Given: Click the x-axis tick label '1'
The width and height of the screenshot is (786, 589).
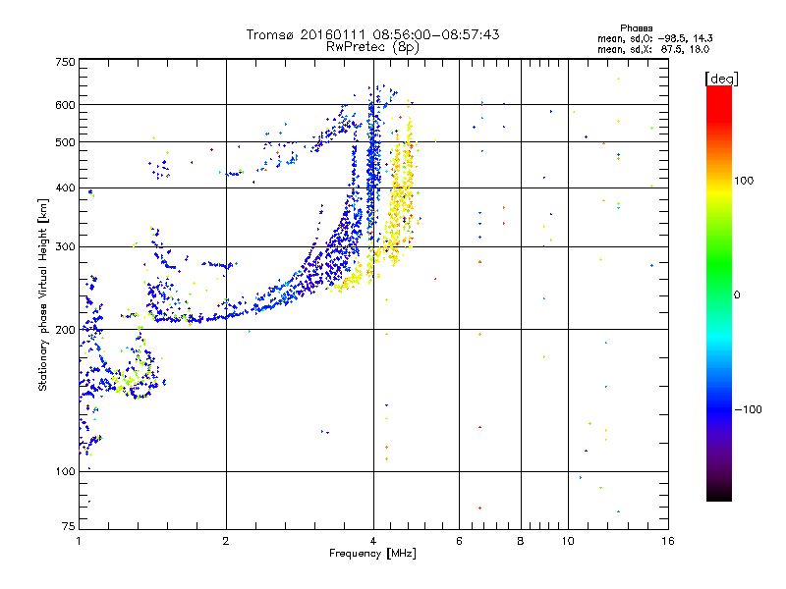Looking at the screenshot, I should click(79, 541).
